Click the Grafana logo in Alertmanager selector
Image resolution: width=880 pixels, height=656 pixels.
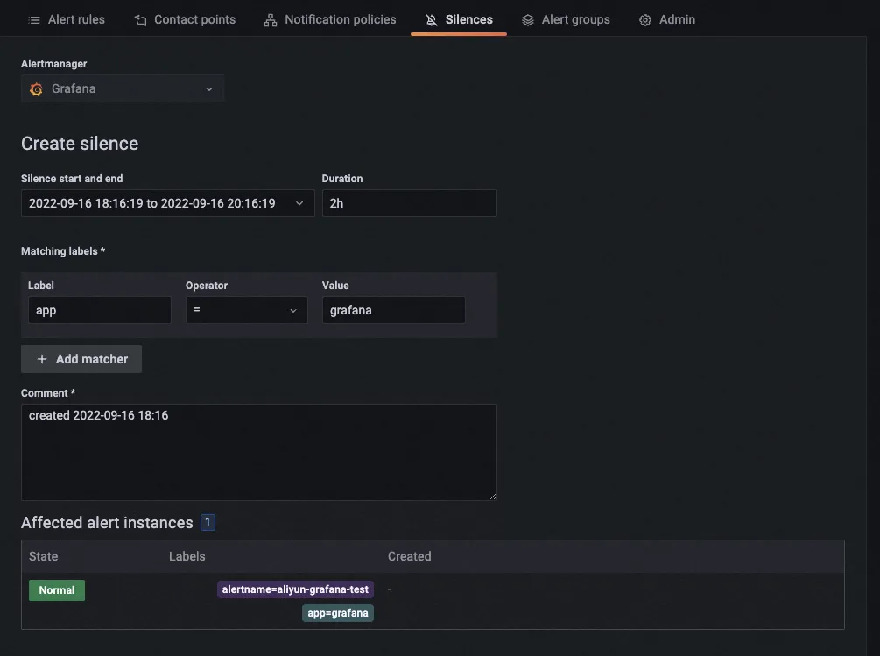point(36,89)
